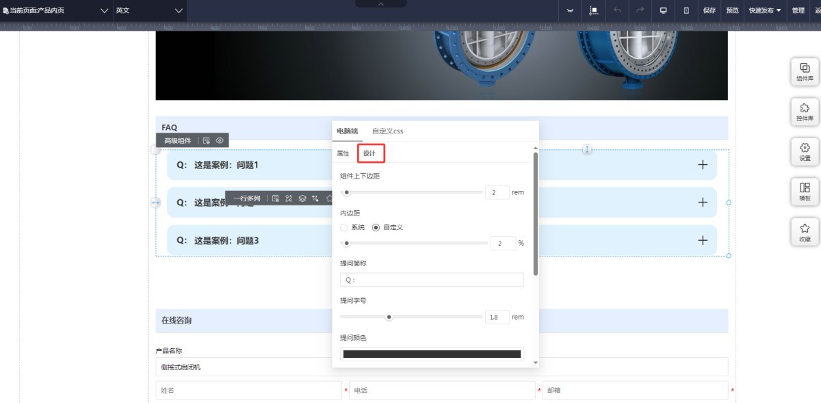Adjust the 内边距 slider handle
The width and height of the screenshot is (821, 403).
[x=347, y=243]
